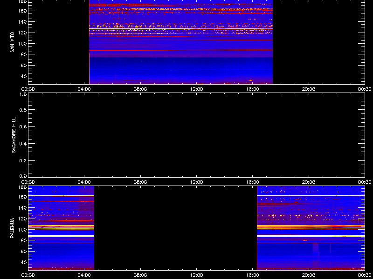Click 20:00 tick label on Sagamore Hill time axis
This screenshot has height=279, width=373.
click(x=309, y=182)
